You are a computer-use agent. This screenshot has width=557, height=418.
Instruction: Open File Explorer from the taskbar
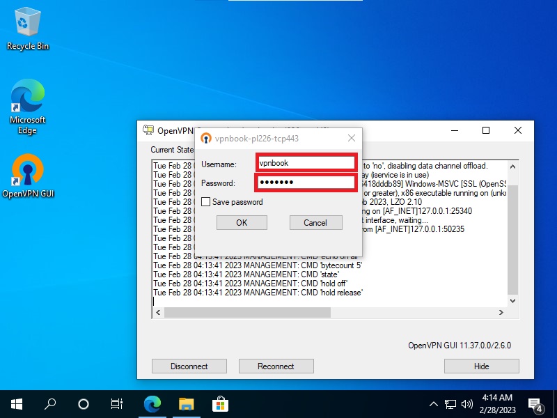tap(186, 403)
